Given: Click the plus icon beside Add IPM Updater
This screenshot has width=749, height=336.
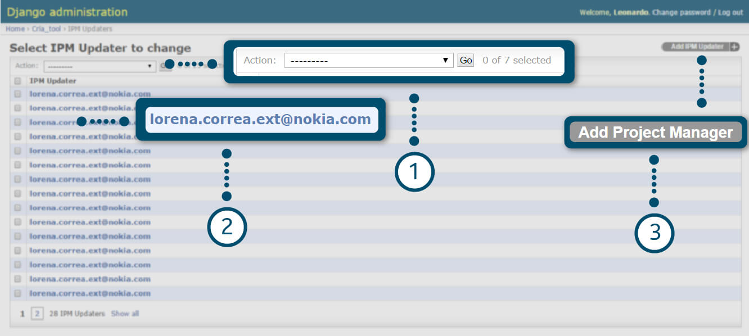Looking at the screenshot, I should tap(734, 47).
